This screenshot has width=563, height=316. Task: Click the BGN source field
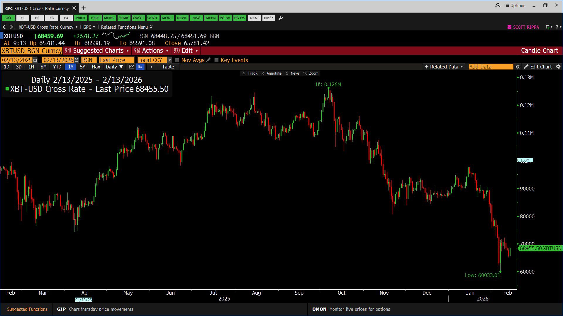pos(89,60)
